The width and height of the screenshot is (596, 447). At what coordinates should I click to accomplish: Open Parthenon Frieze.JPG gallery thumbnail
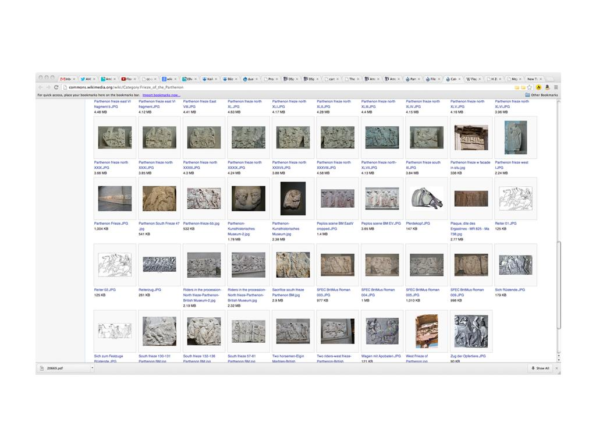pos(115,198)
